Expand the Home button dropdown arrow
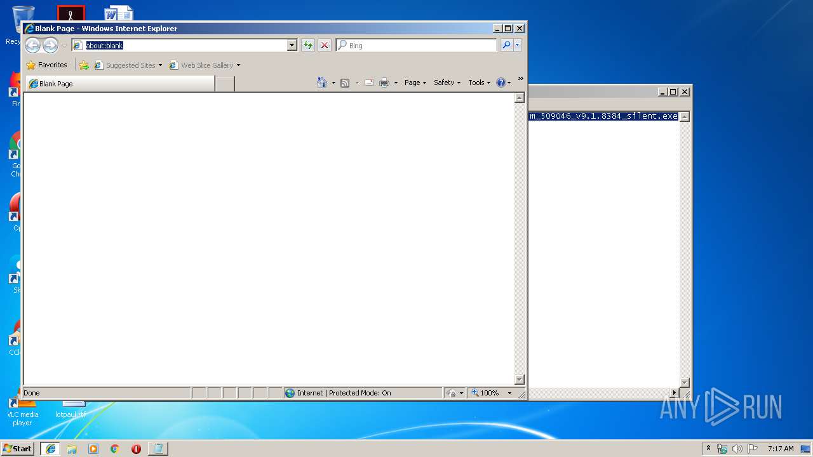Screen dimensions: 813x457 coord(333,83)
